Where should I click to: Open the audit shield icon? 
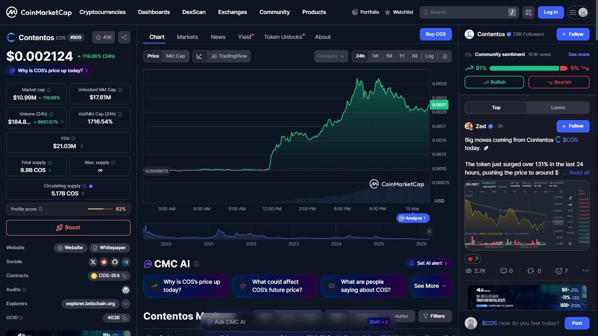tap(126, 290)
